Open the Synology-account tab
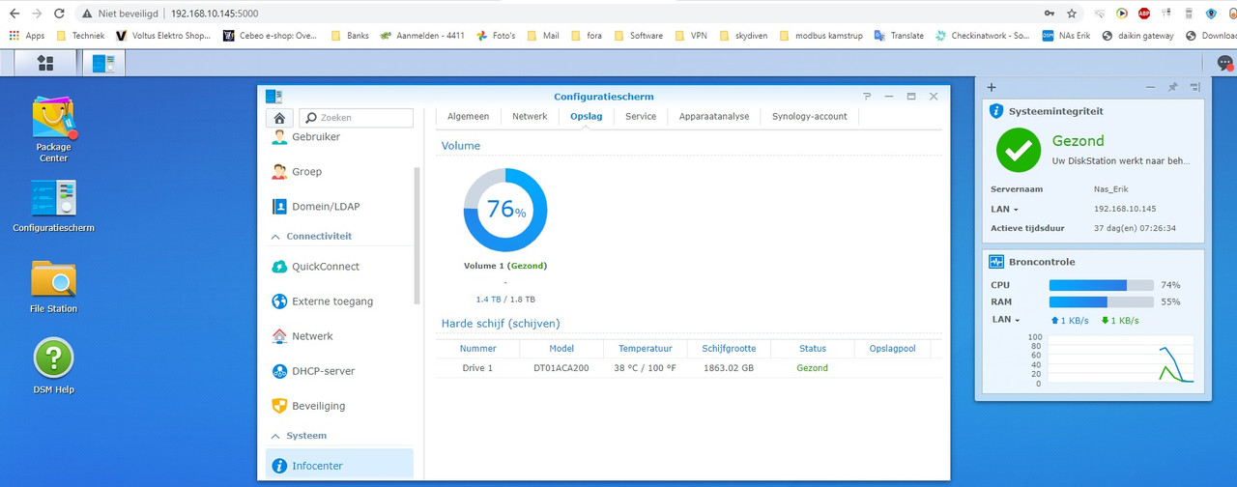Screen dimensions: 1237x487 click(810, 116)
